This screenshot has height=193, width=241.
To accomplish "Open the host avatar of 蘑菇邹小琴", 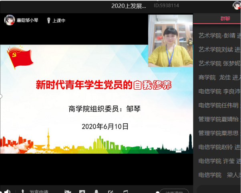I will point(10,20).
